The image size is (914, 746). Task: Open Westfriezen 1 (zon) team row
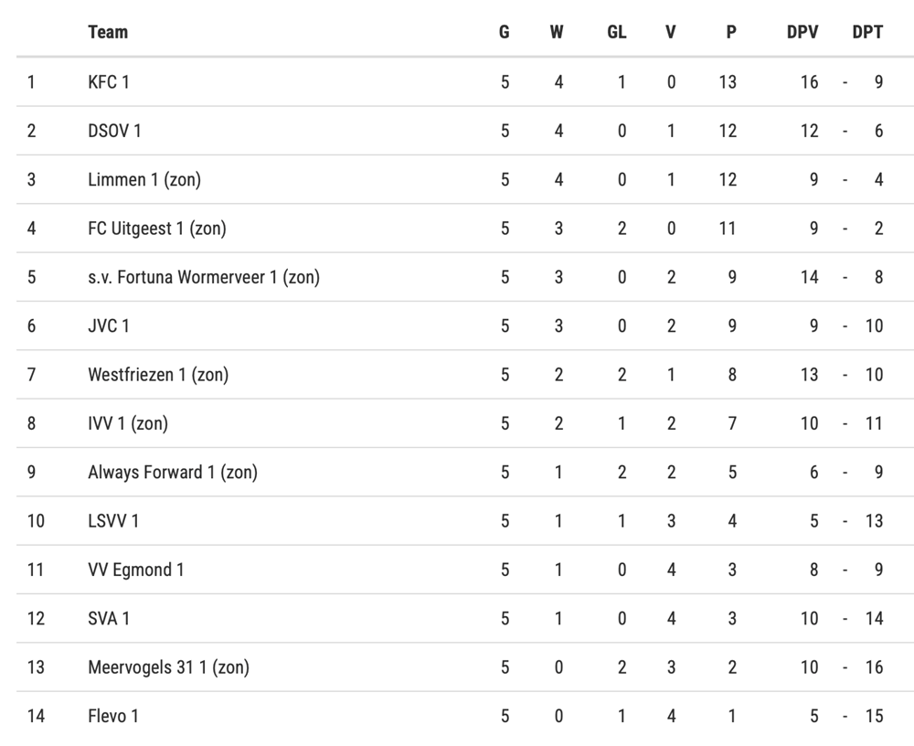click(x=465, y=375)
